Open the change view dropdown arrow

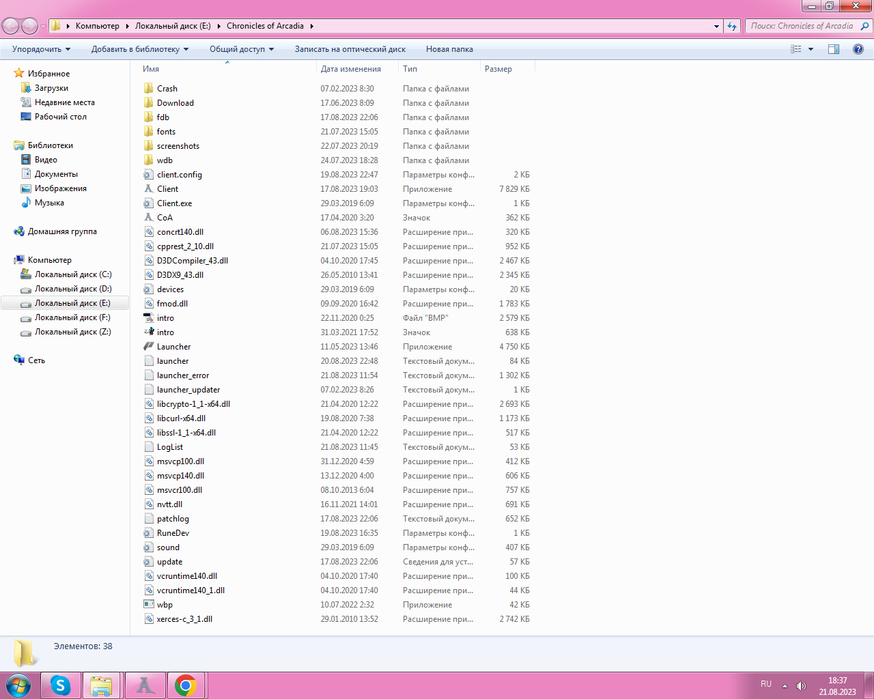pos(811,49)
